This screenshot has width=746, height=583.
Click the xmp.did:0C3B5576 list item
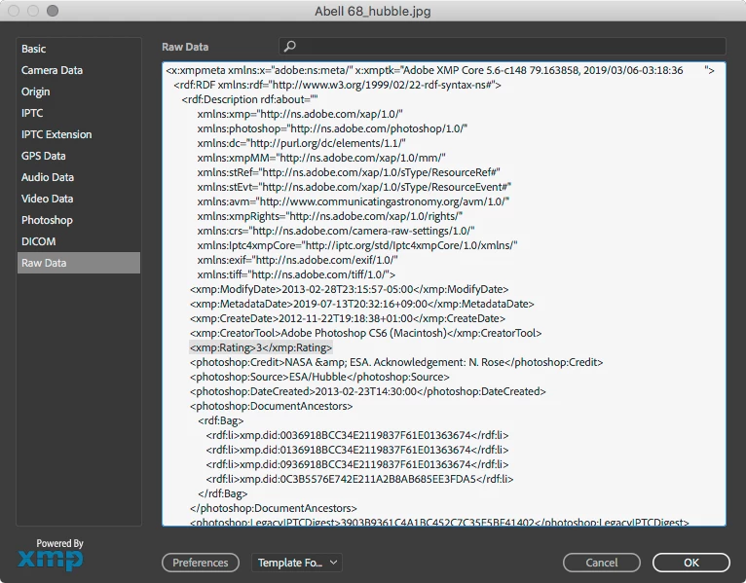pos(359,479)
